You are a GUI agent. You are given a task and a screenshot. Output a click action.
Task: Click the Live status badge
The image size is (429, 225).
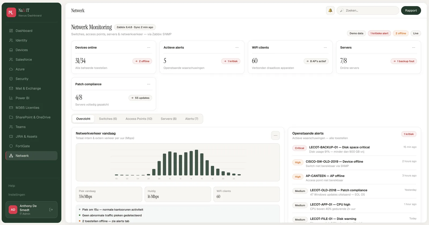tap(416, 33)
